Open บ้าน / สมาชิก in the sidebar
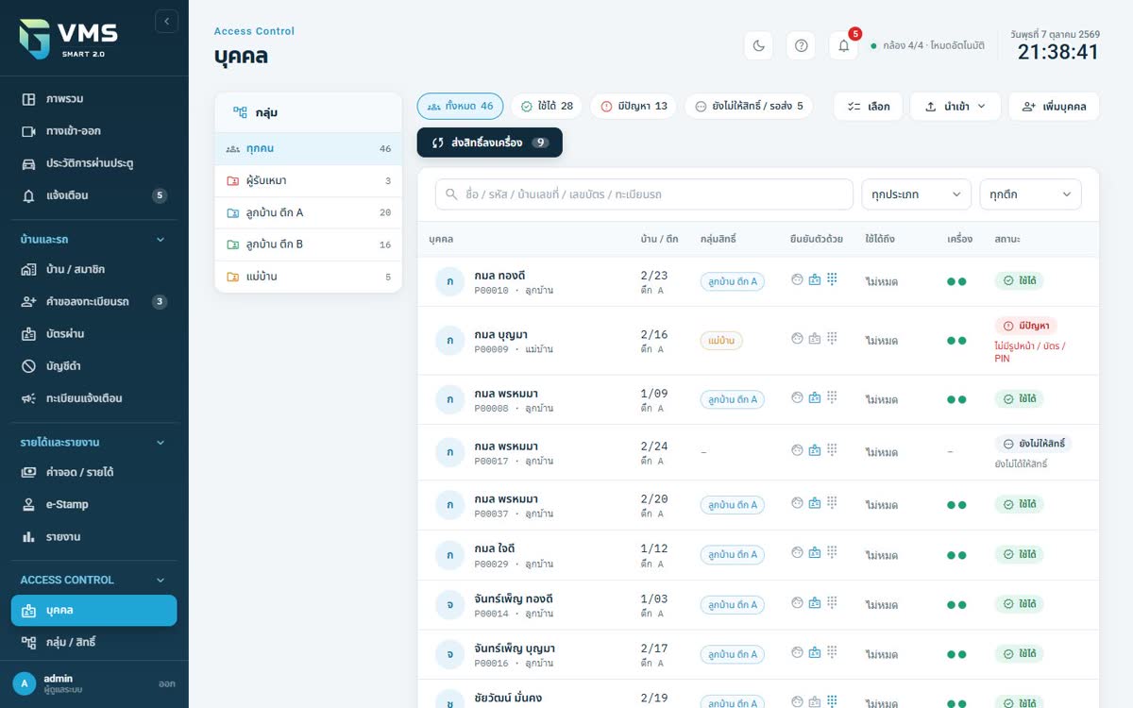This screenshot has width=1133, height=708. (93, 270)
